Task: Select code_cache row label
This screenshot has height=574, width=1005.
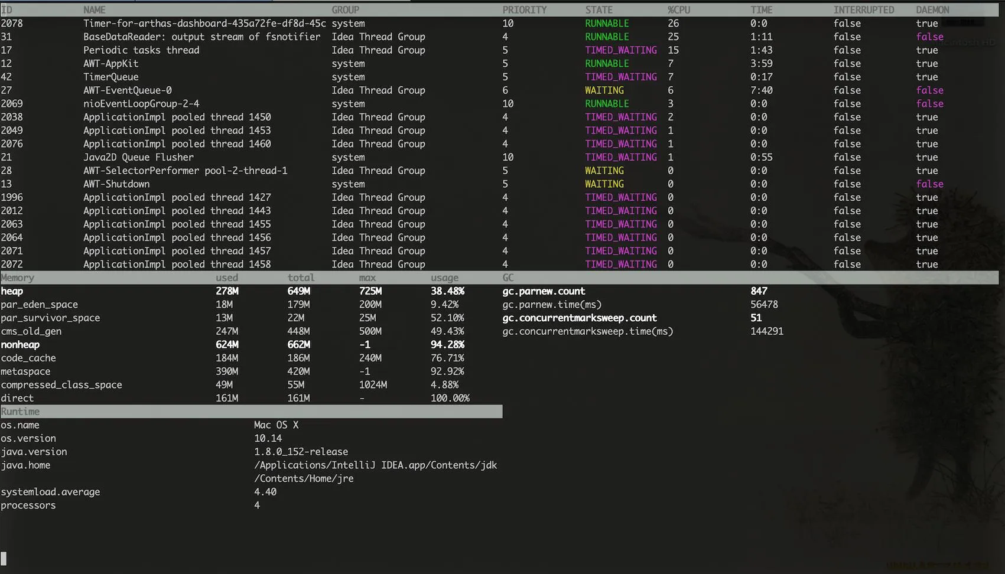Action: tap(28, 358)
